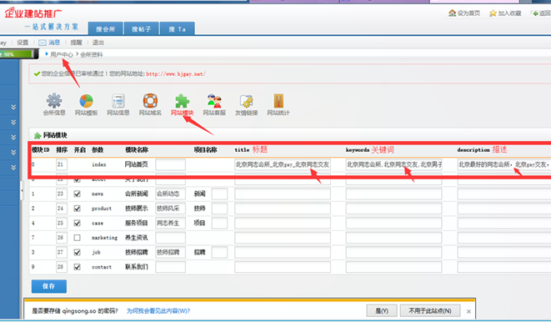Screen dimensions: 551x322
Task: Open the 网站模板 pie chart icon
Action: [86, 101]
